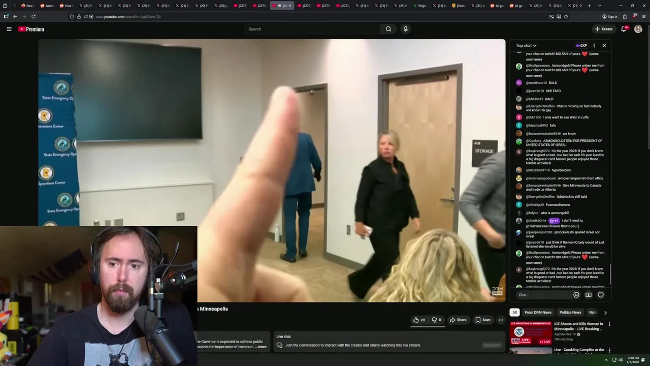Screen dimensions: 650x366
Task: Click the search magnifier button
Action: (388, 29)
